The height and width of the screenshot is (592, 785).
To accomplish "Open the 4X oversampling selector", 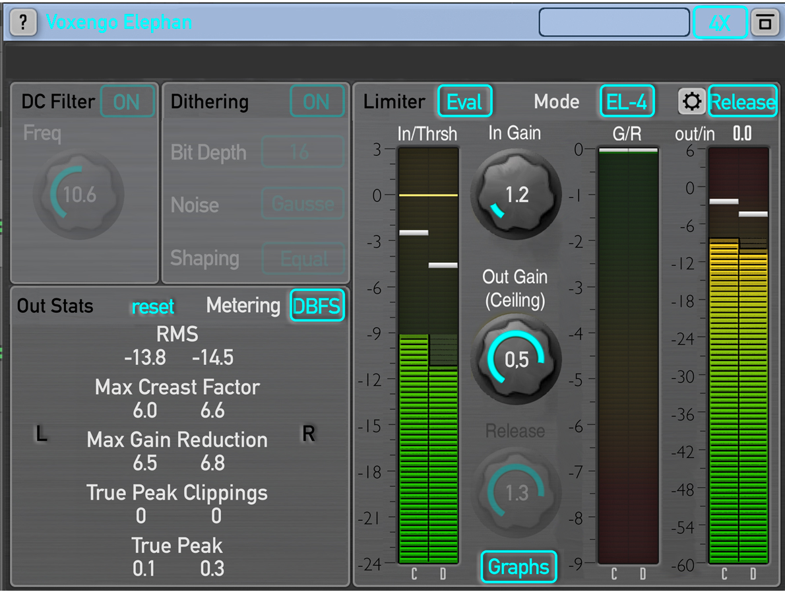I will (720, 23).
